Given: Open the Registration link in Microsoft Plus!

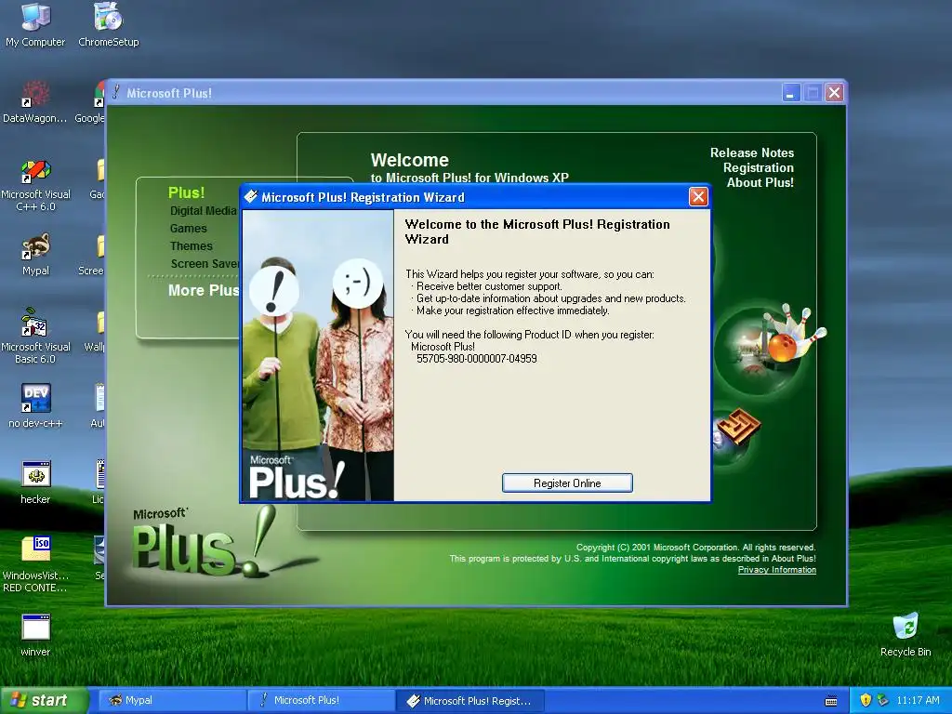Looking at the screenshot, I should 759,167.
